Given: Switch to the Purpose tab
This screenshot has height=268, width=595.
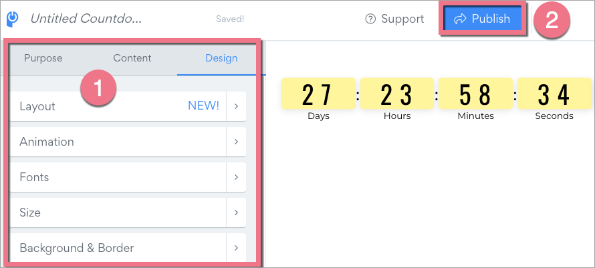Looking at the screenshot, I should [x=43, y=58].
